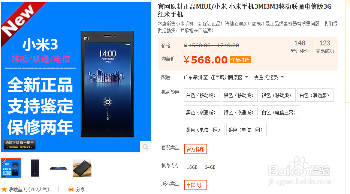
Task: Choose color 银色（电信三网）
Action: (247, 129)
